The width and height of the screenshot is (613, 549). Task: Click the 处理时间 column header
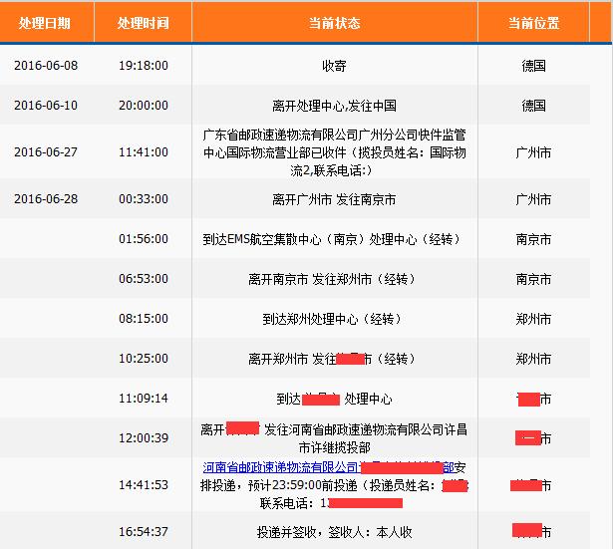click(x=143, y=23)
